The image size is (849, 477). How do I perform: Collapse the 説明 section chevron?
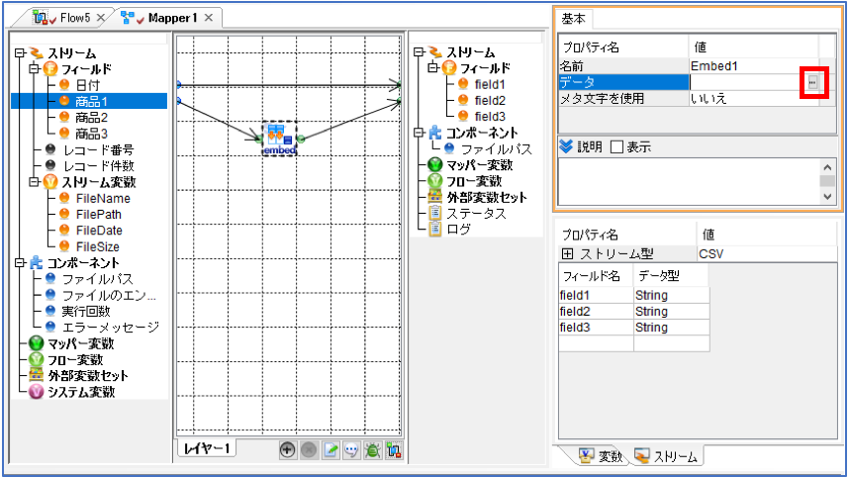click(x=566, y=146)
